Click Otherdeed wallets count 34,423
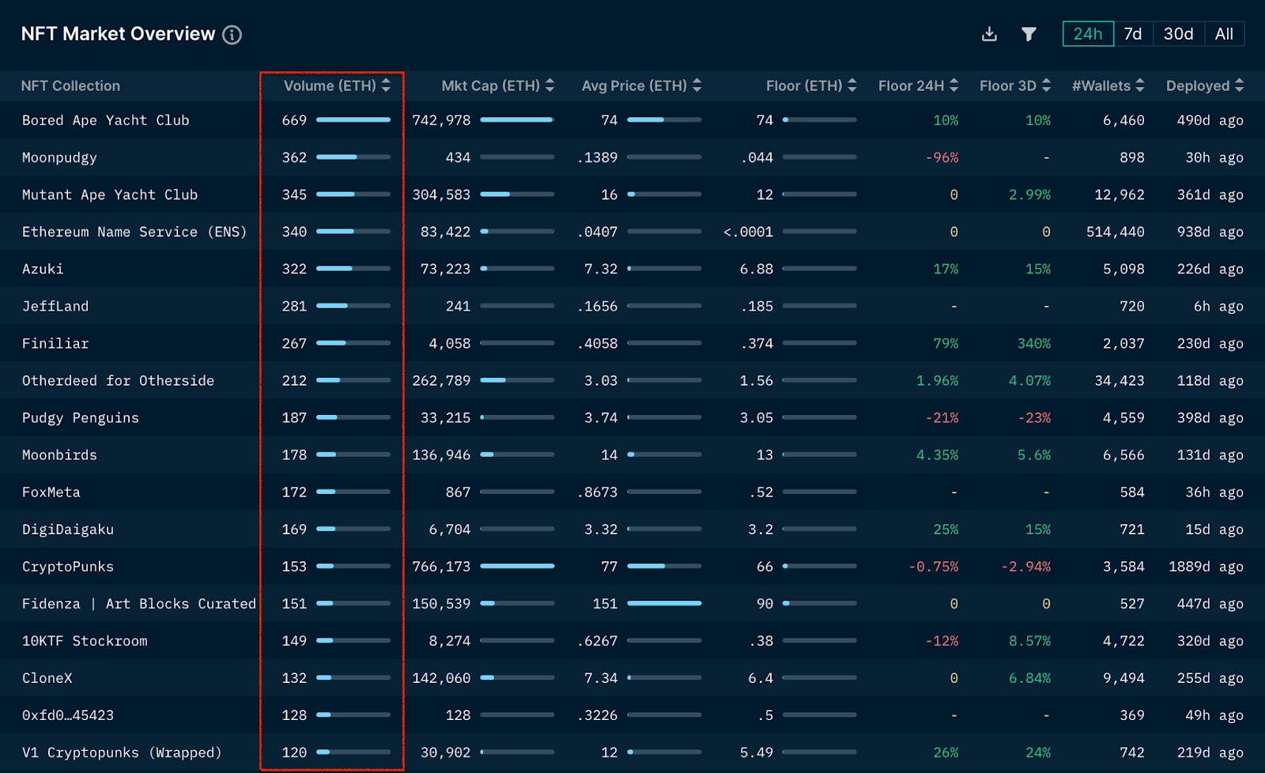 (x=1120, y=380)
